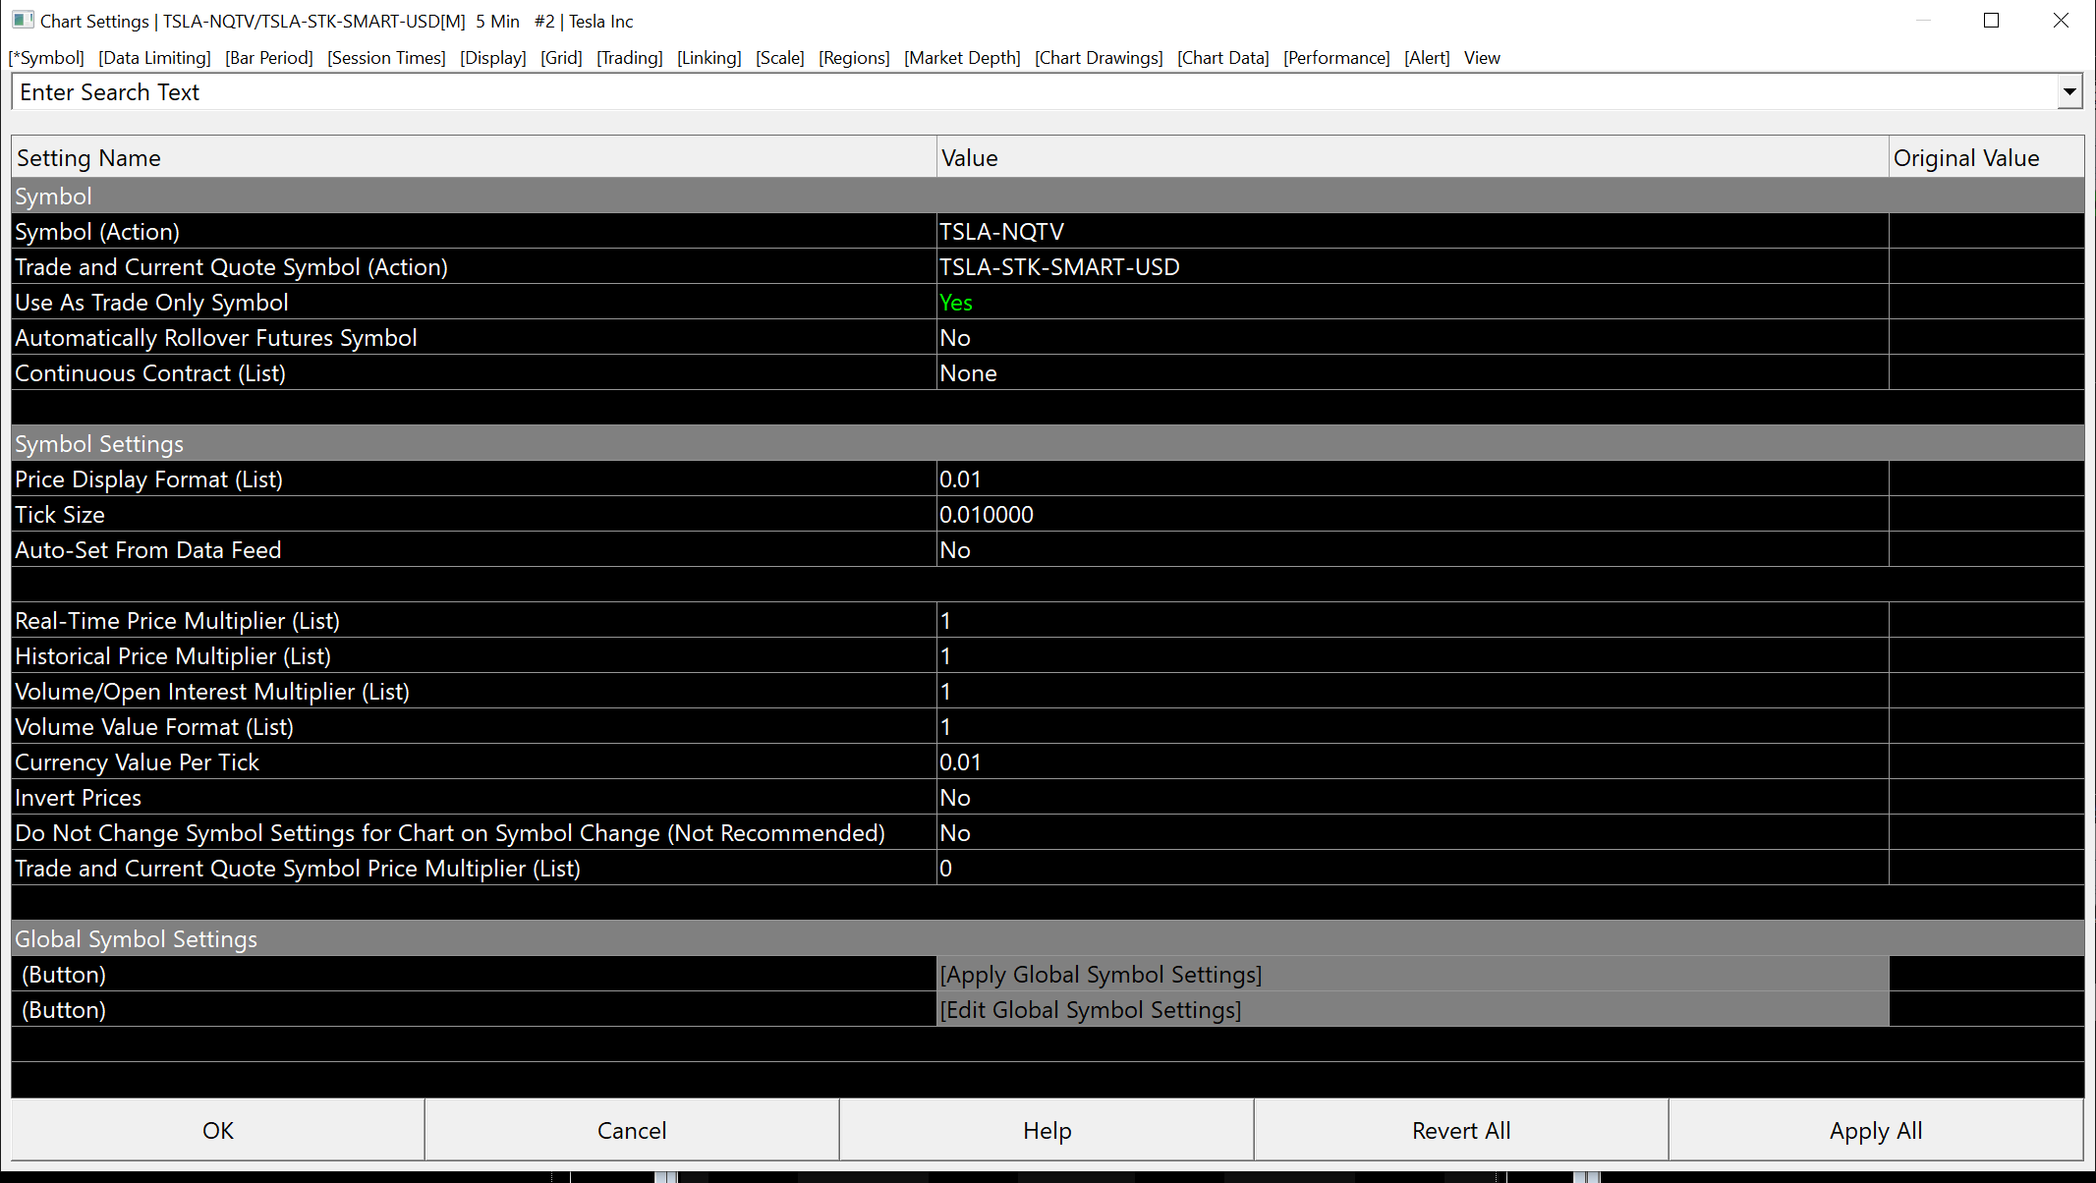Click the Revert All button
This screenshot has width=2096, height=1183.
[x=1460, y=1131]
